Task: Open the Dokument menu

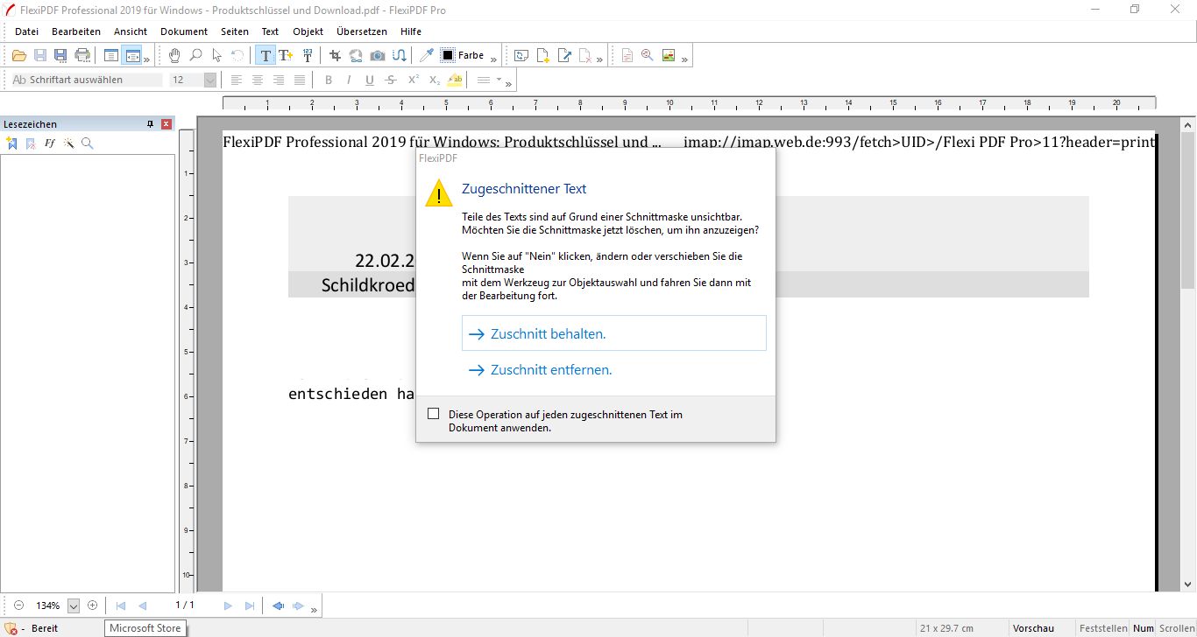Action: [184, 31]
